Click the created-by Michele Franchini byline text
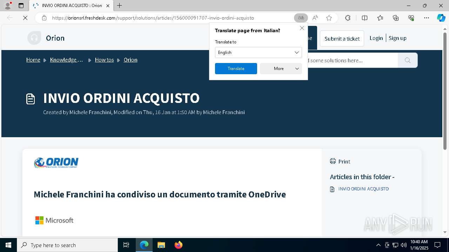This screenshot has height=252, width=449. coord(144,112)
